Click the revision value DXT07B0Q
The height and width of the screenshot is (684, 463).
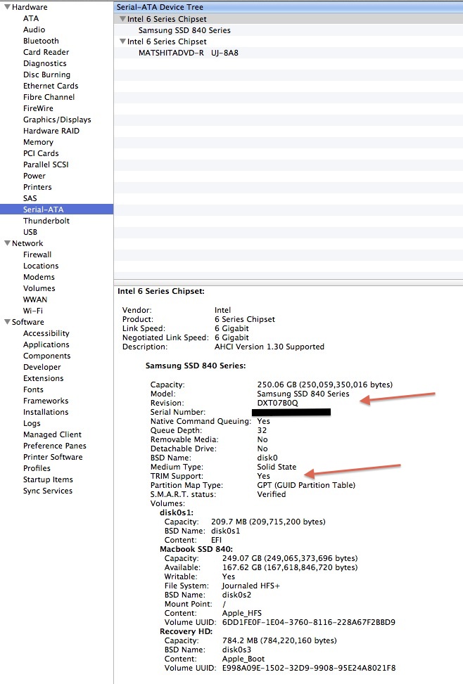277,403
